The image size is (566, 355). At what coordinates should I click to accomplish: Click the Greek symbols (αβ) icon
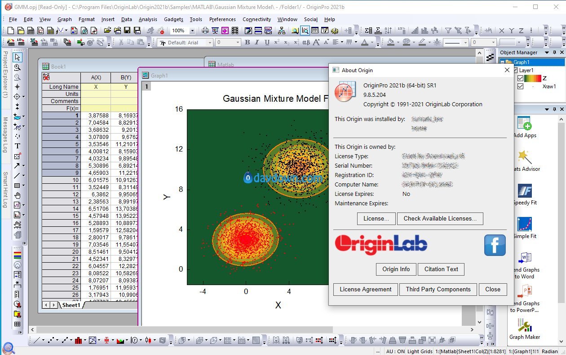(306, 42)
